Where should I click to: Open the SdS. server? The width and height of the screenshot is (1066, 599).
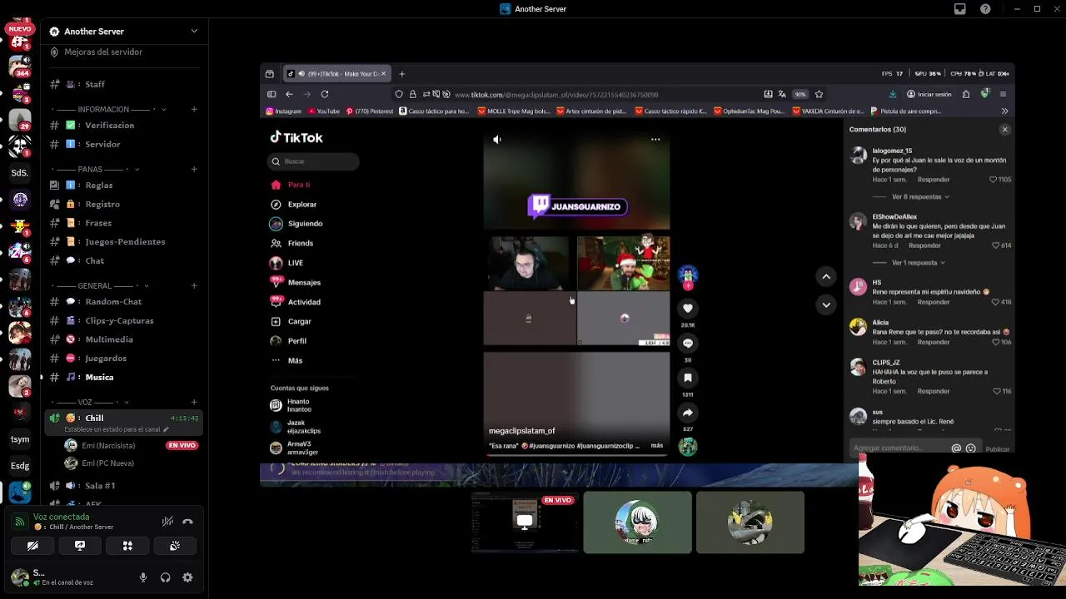tap(20, 172)
